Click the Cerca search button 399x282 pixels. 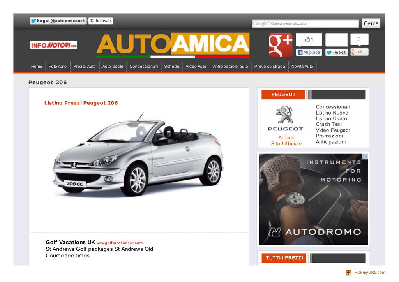(x=371, y=23)
